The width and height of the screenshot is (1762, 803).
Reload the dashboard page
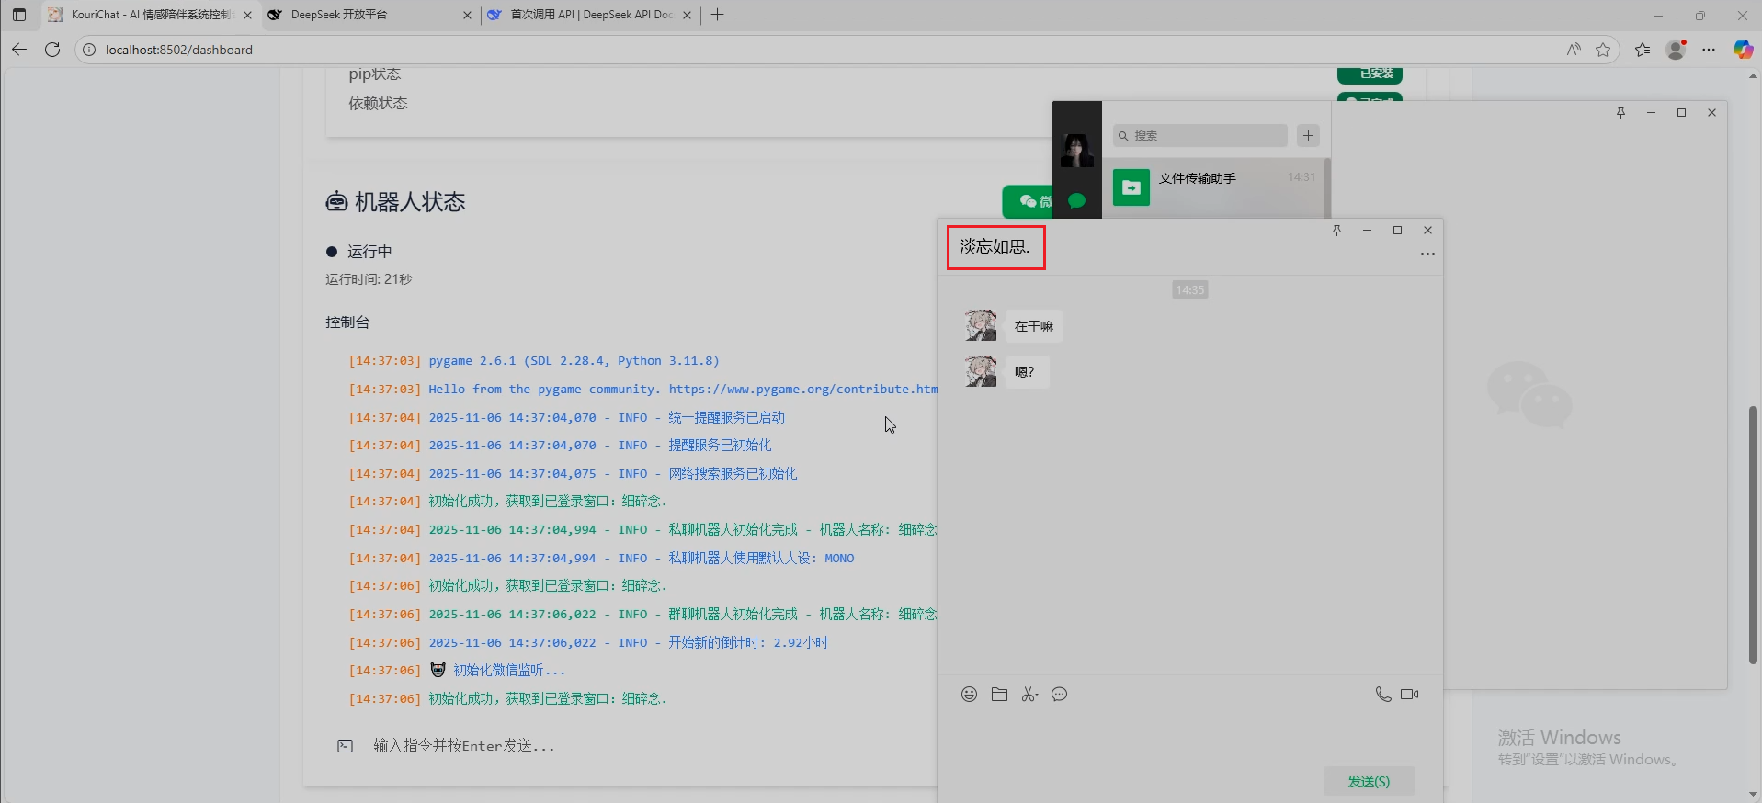(52, 50)
